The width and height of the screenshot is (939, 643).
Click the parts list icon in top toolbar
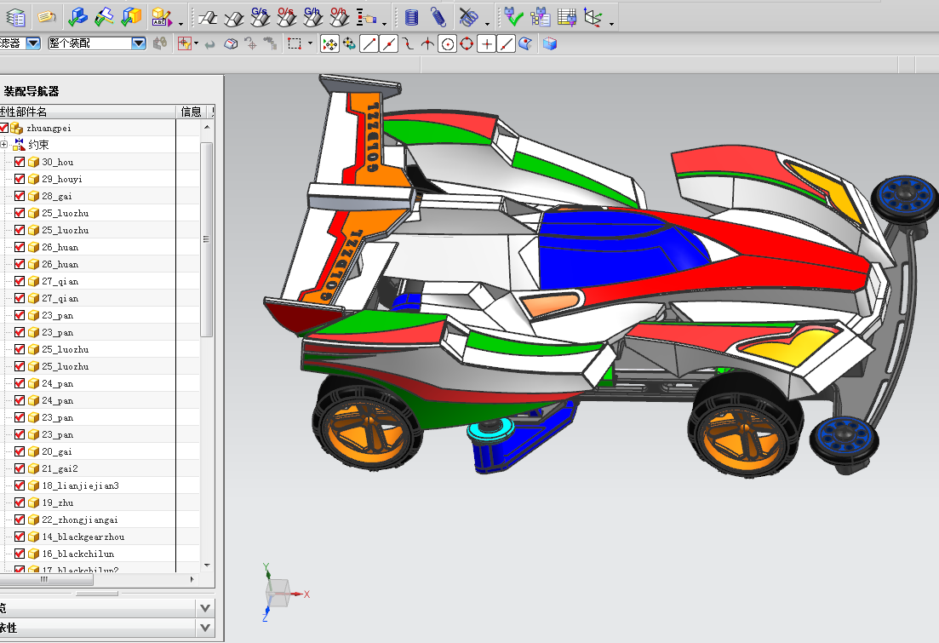pos(15,17)
